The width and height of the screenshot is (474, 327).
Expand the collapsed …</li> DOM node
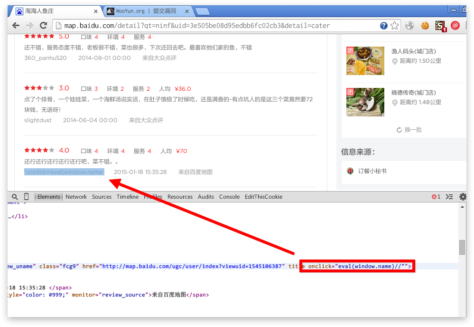coord(18,216)
